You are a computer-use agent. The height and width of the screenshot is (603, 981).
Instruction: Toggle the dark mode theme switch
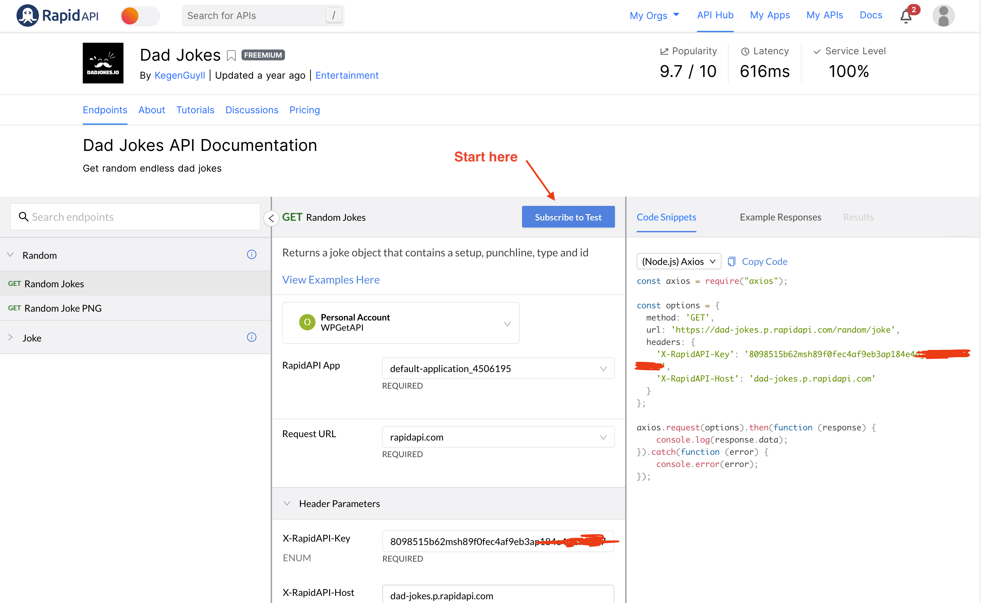tap(139, 16)
